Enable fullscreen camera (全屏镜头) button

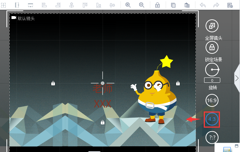coord(212,26)
